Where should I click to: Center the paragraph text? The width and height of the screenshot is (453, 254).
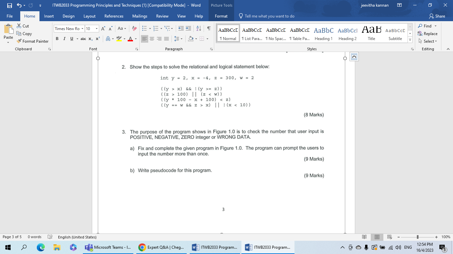151,39
